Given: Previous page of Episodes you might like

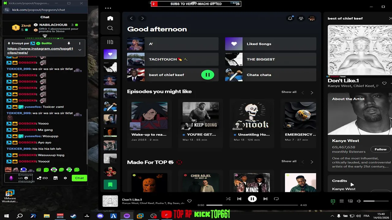Looking at the screenshot, I should [x=303, y=93].
